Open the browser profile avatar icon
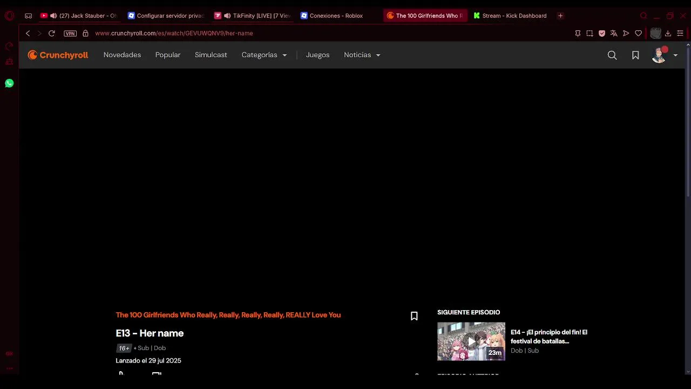Image resolution: width=691 pixels, height=389 pixels. [x=655, y=33]
